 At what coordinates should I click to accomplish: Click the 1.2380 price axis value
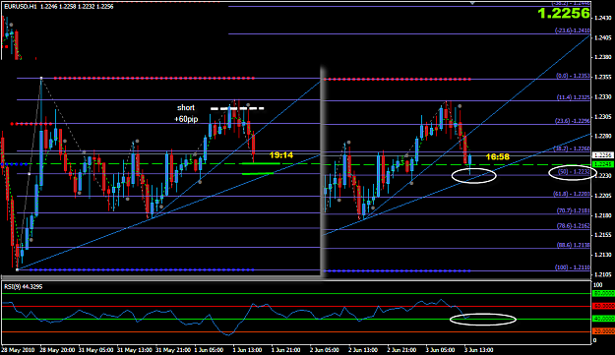(x=603, y=57)
